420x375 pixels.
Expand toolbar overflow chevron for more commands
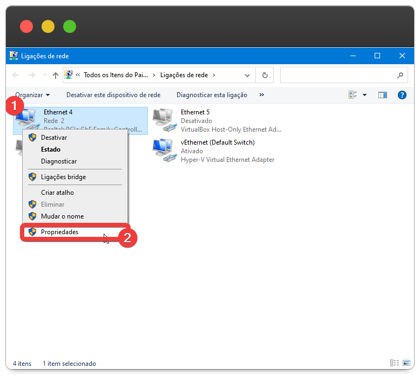pos(262,95)
